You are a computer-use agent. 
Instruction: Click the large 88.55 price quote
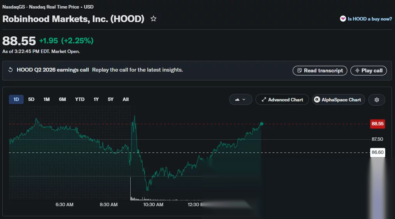(19, 41)
